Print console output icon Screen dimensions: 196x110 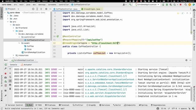coord(10,85)
